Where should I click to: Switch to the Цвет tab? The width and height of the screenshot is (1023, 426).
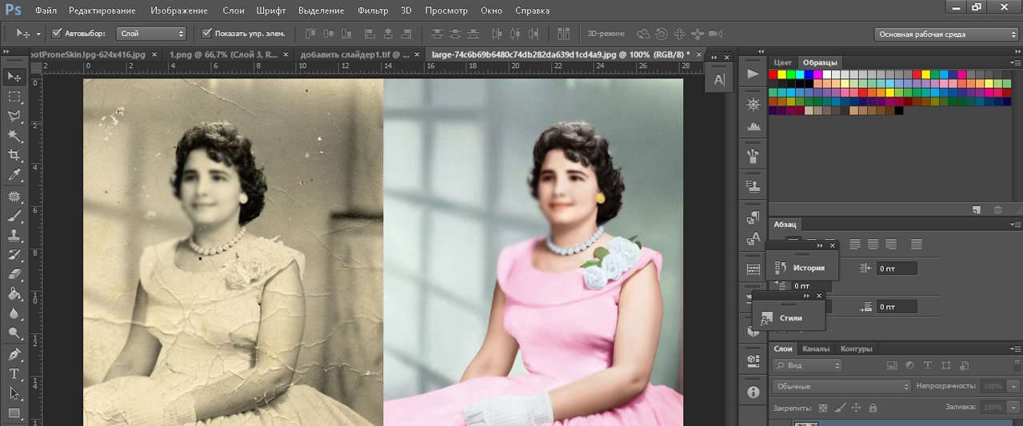coord(783,62)
